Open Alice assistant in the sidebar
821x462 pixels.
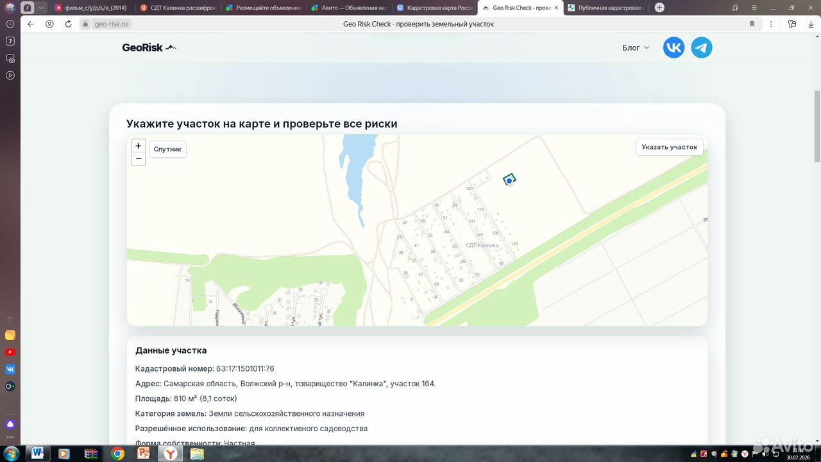(x=10, y=424)
